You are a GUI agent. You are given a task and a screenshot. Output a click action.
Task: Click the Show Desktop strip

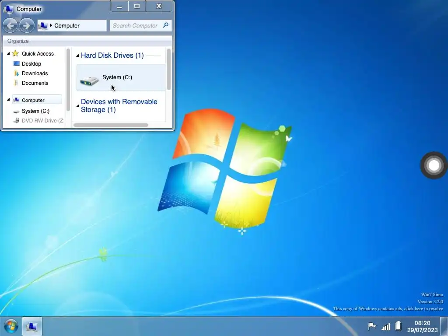click(x=444, y=326)
